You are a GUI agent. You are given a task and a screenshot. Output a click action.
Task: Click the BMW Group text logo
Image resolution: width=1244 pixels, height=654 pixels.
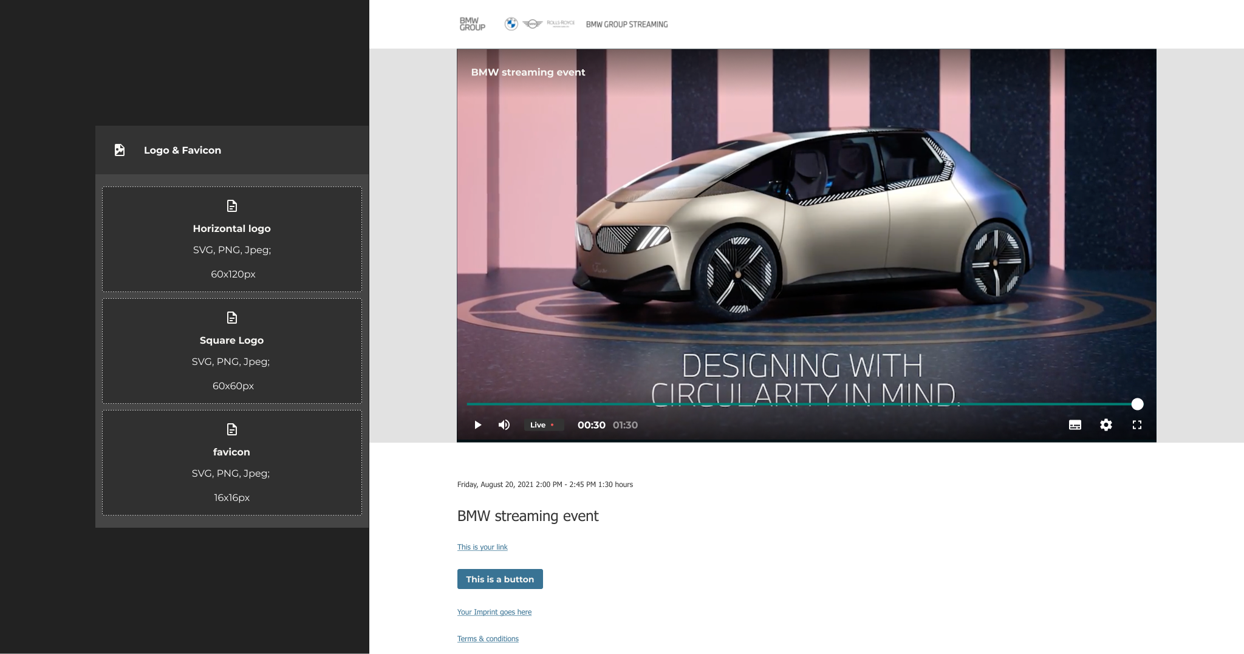[473, 24]
